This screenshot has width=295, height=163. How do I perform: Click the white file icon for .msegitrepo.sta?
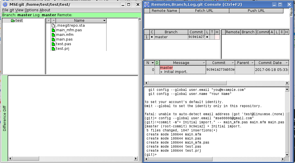point(53,25)
